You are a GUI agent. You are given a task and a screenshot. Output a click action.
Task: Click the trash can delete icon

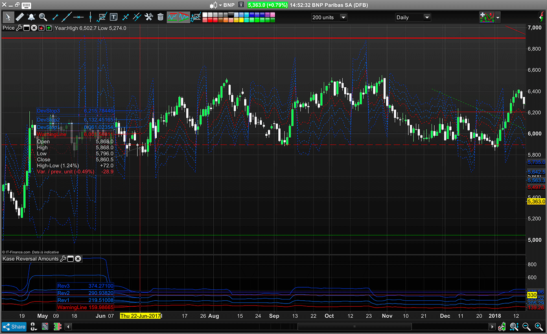coord(160,17)
